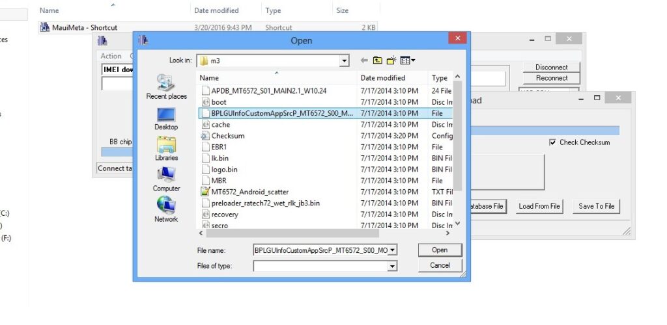Select the Libraries shortcut icon
This screenshot has width=667, height=325.
pyautogui.click(x=166, y=146)
